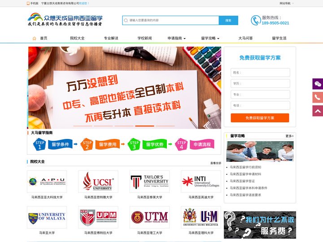Open UTM university logo card
The width and height of the screenshot is (323, 242).
point(149,217)
